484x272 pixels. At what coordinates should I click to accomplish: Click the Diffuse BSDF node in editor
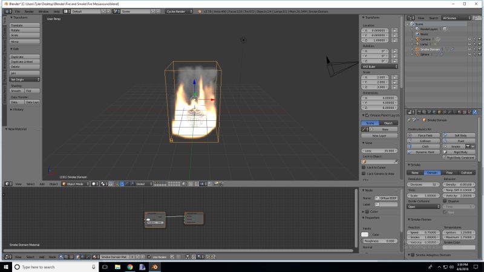pos(155,220)
